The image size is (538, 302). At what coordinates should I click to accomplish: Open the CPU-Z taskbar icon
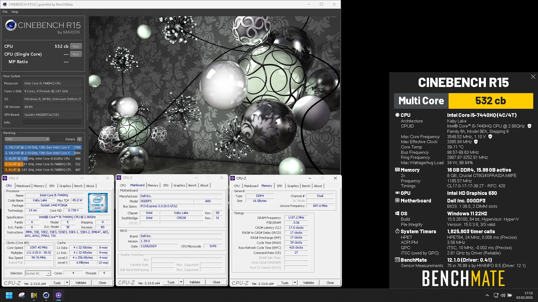pyautogui.click(x=59, y=295)
